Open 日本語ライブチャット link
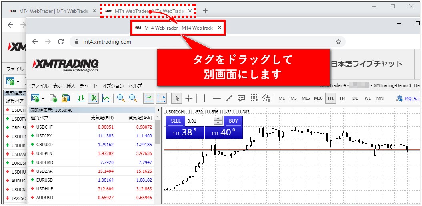Image resolution: width=422 pixels, height=206 pixels. (366, 64)
